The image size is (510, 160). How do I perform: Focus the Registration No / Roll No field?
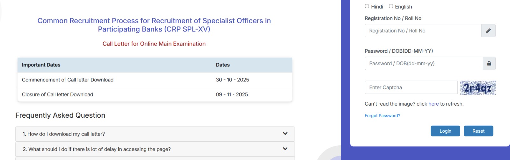pos(423,31)
